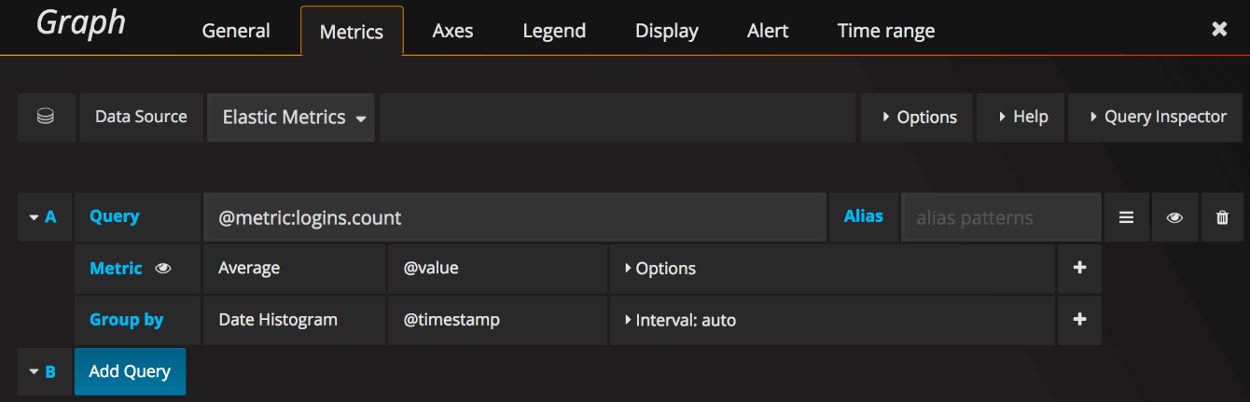1250x402 pixels.
Task: Delete query A with trash icon
Action: [1222, 217]
